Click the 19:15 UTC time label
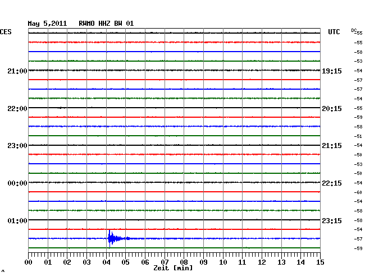Viewport: 365px width, 277px height. pos(332,71)
